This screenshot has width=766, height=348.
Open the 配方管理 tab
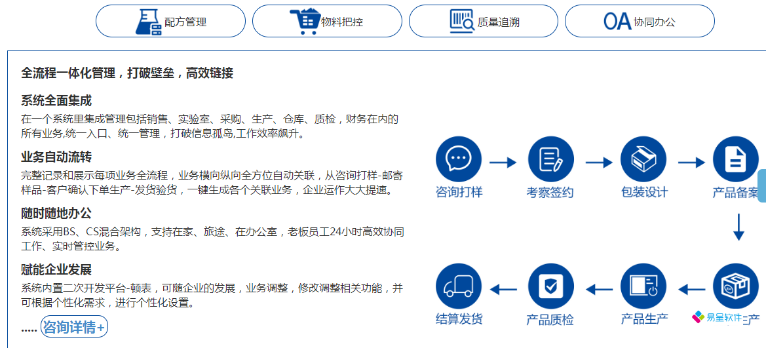tap(170, 21)
